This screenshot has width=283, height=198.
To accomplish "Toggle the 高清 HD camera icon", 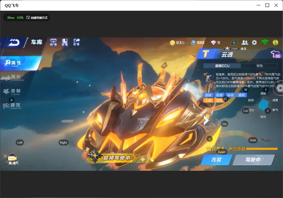I will [x=12, y=159].
